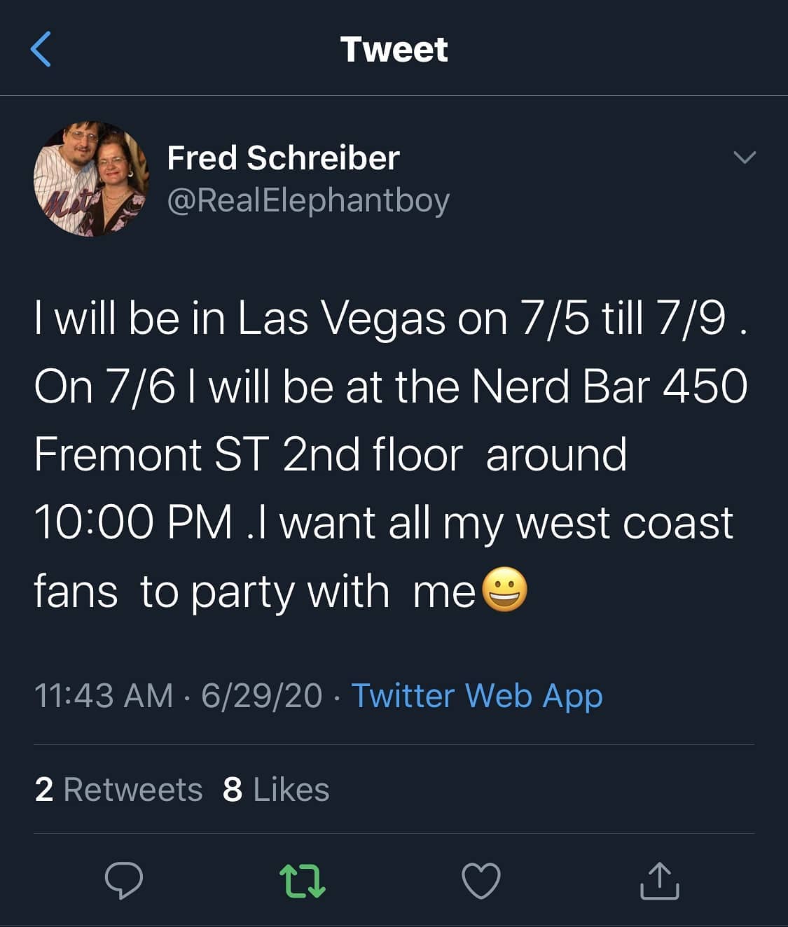Tap the Fremont ST 2nd floor text
This screenshot has height=927, width=788.
pyautogui.click(x=249, y=454)
